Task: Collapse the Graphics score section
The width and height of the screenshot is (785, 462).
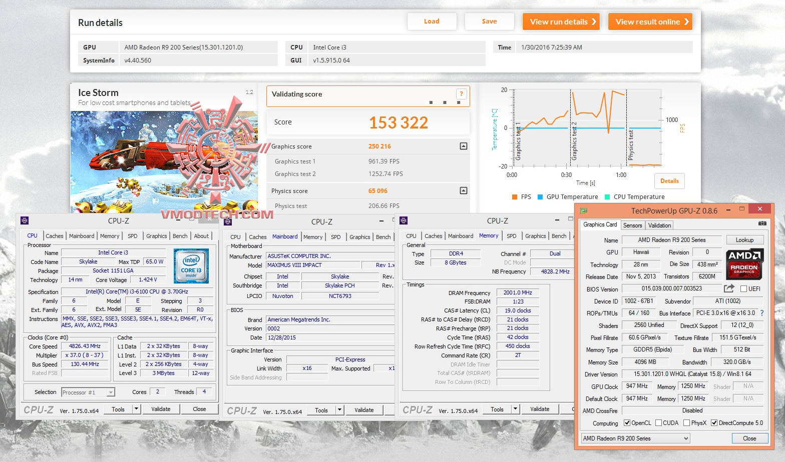Action: click(464, 146)
